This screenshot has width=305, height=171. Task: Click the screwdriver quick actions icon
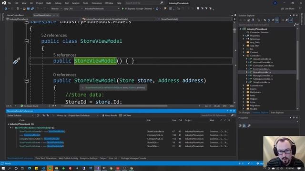click(17, 61)
